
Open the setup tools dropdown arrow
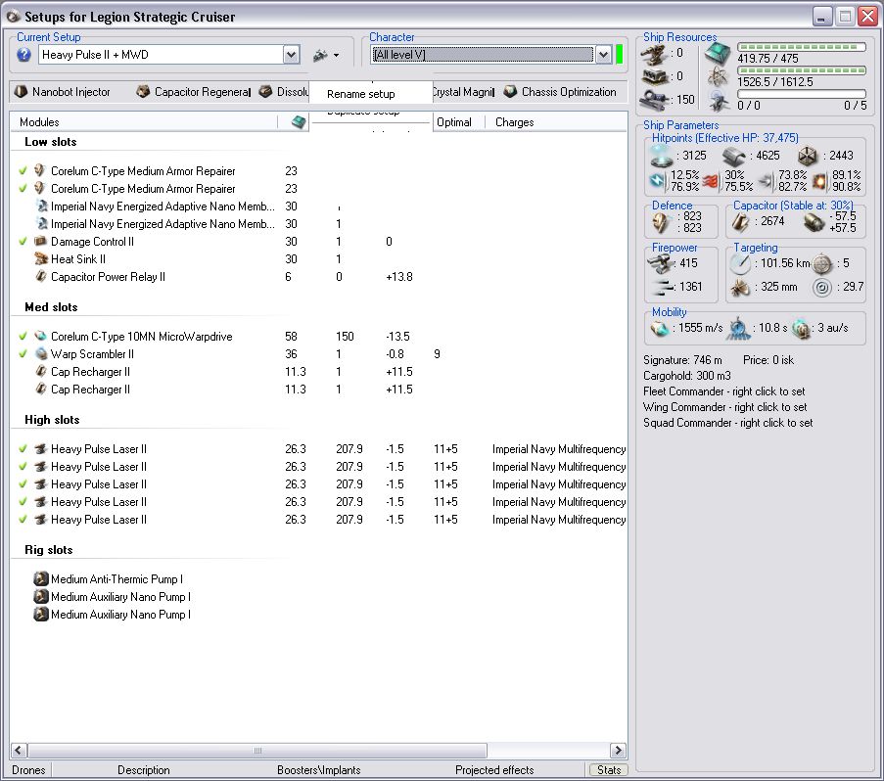[x=336, y=56]
